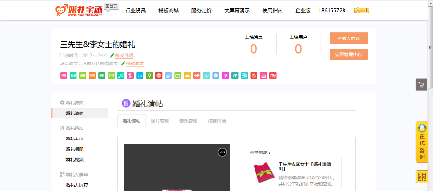Screen dimensions: 433x191
Task: Open the 在线咨询 chat widget
Action: (421, 142)
